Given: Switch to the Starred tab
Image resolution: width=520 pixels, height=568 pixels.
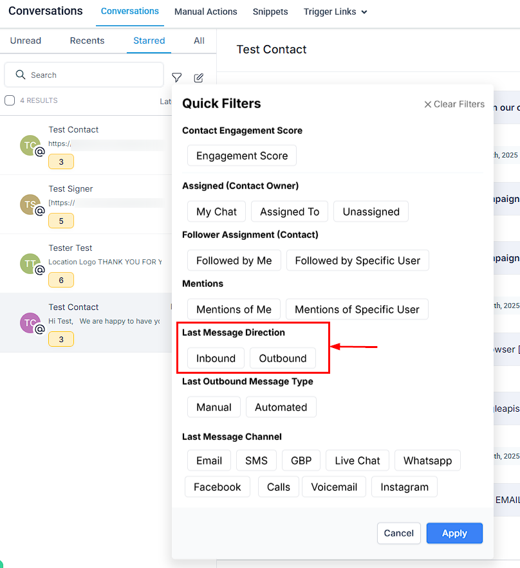Looking at the screenshot, I should pos(149,41).
